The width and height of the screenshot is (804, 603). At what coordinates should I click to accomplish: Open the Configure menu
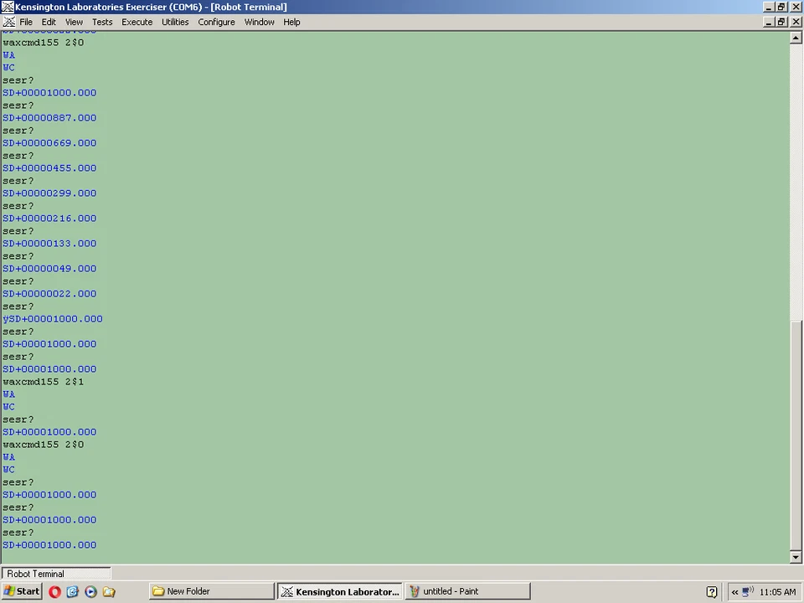point(216,22)
